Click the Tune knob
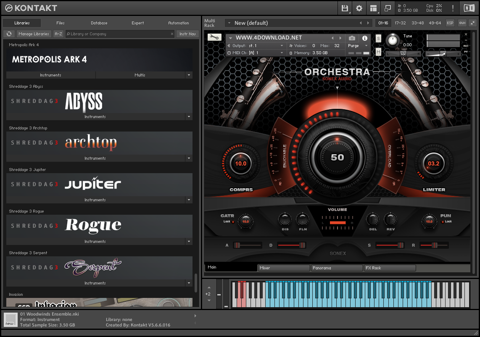This screenshot has height=337, width=480. pyautogui.click(x=393, y=40)
